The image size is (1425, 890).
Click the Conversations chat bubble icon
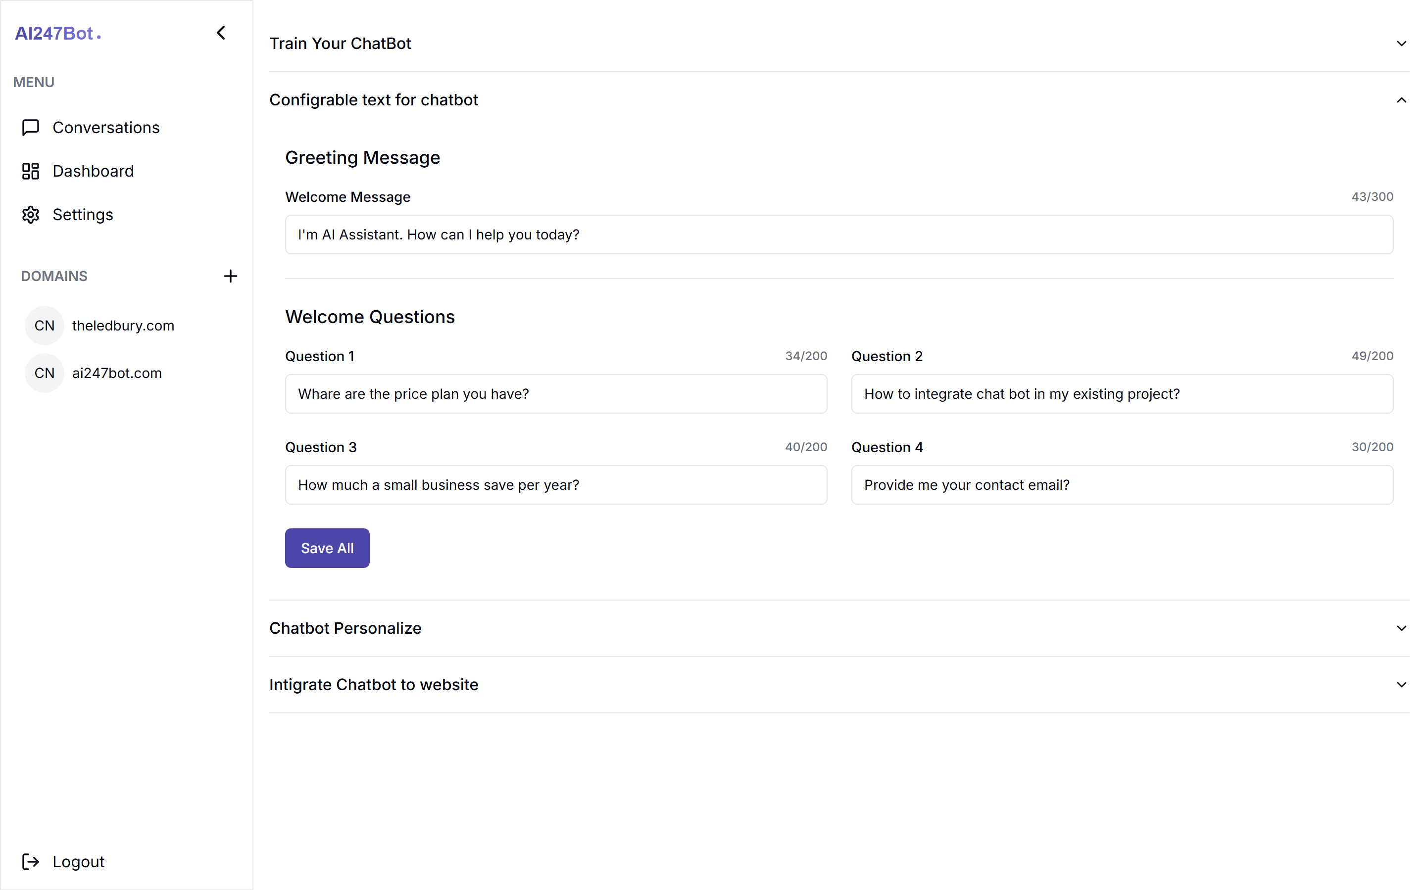pyautogui.click(x=31, y=128)
